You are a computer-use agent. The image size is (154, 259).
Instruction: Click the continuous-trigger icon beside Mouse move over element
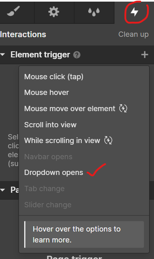123,108
